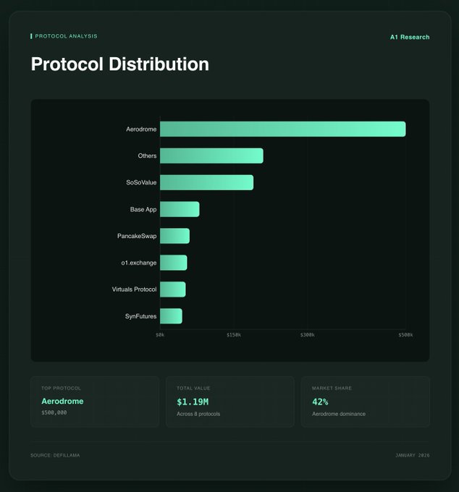Click the A1 Research label
This screenshot has width=459, height=492.
pyautogui.click(x=409, y=37)
